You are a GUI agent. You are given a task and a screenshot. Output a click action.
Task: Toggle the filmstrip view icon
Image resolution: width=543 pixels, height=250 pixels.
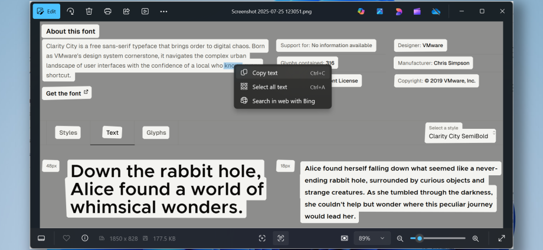(x=41, y=238)
